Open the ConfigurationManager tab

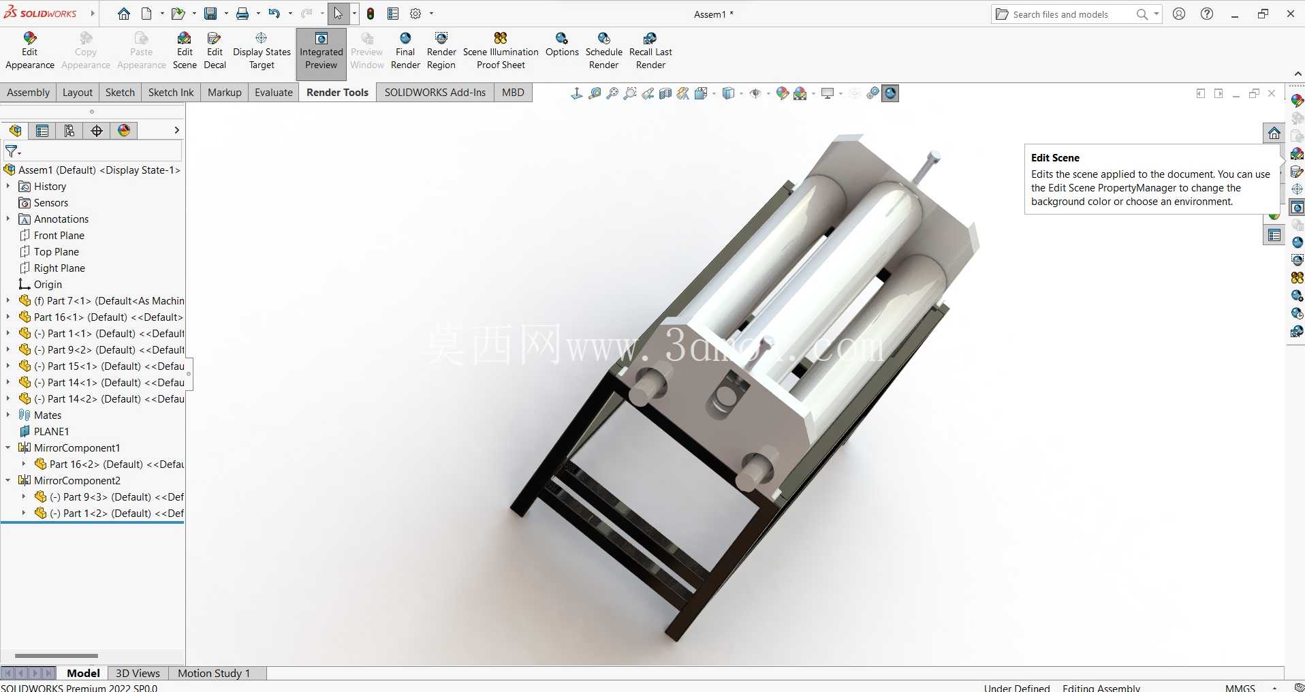(x=69, y=131)
